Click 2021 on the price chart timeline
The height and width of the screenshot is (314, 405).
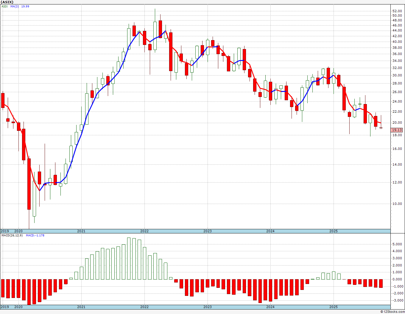[81, 231]
